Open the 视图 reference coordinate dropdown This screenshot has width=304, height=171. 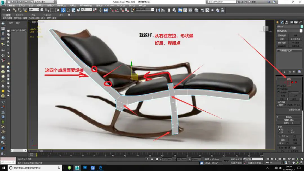click(86, 10)
